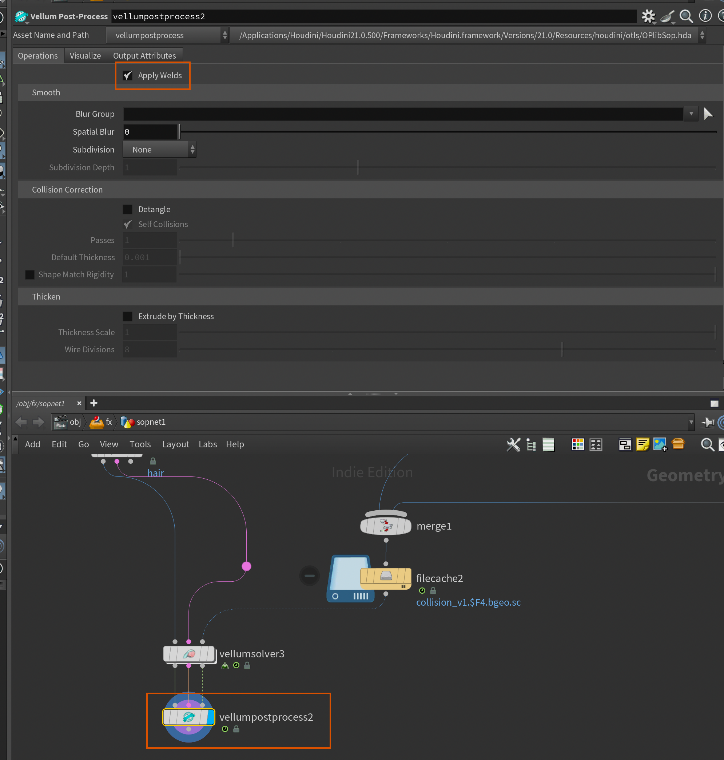Click the node info icon
This screenshot has width=724, height=760.
coord(705,16)
